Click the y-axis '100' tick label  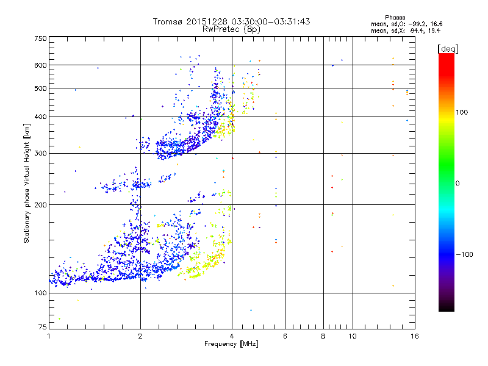pyautogui.click(x=40, y=293)
